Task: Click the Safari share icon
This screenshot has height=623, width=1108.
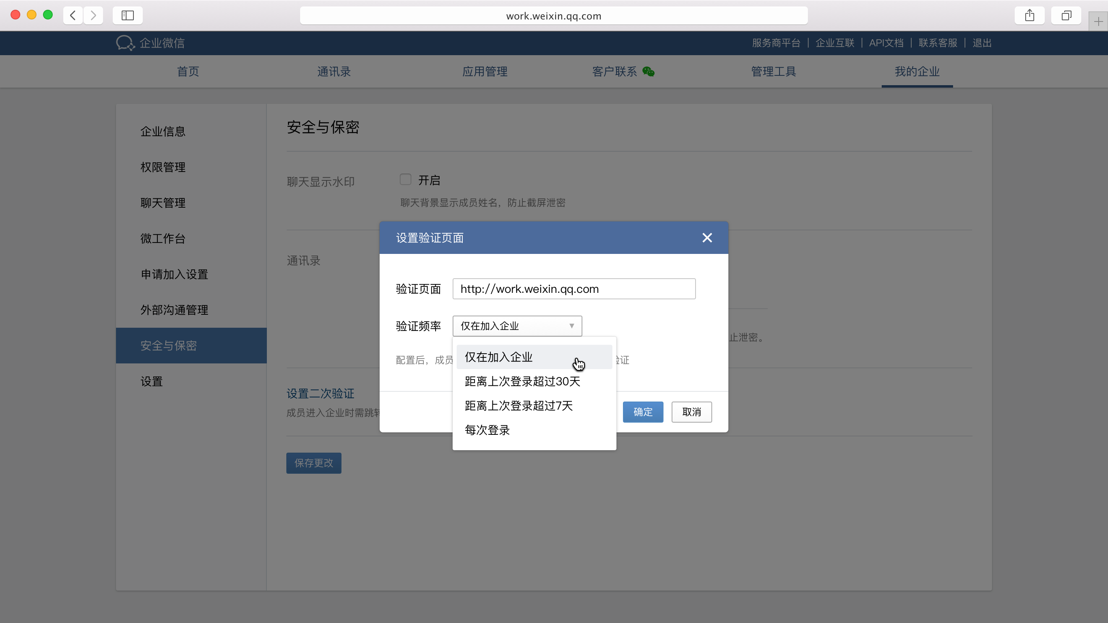Action: click(1029, 15)
